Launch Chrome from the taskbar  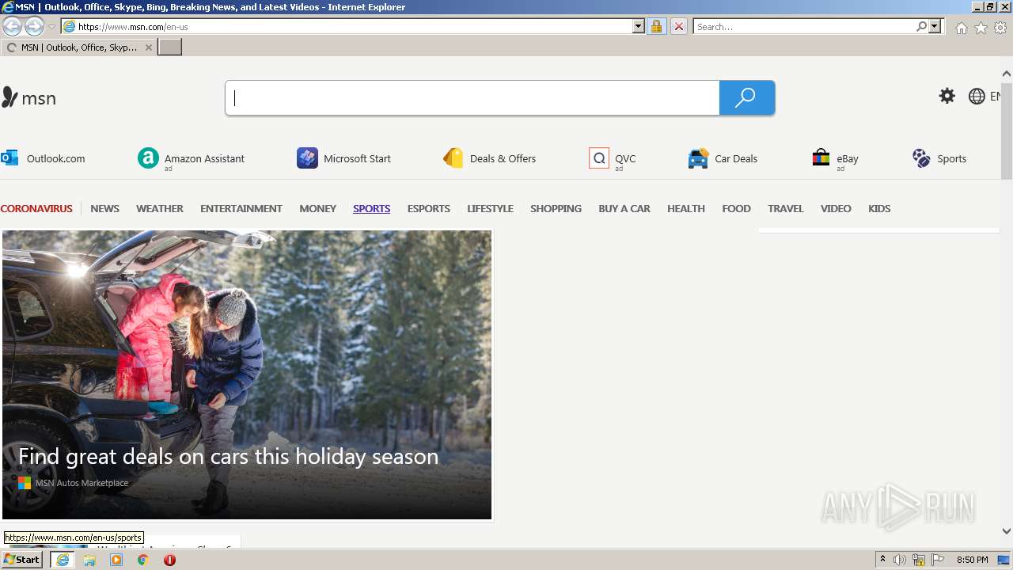pos(142,560)
